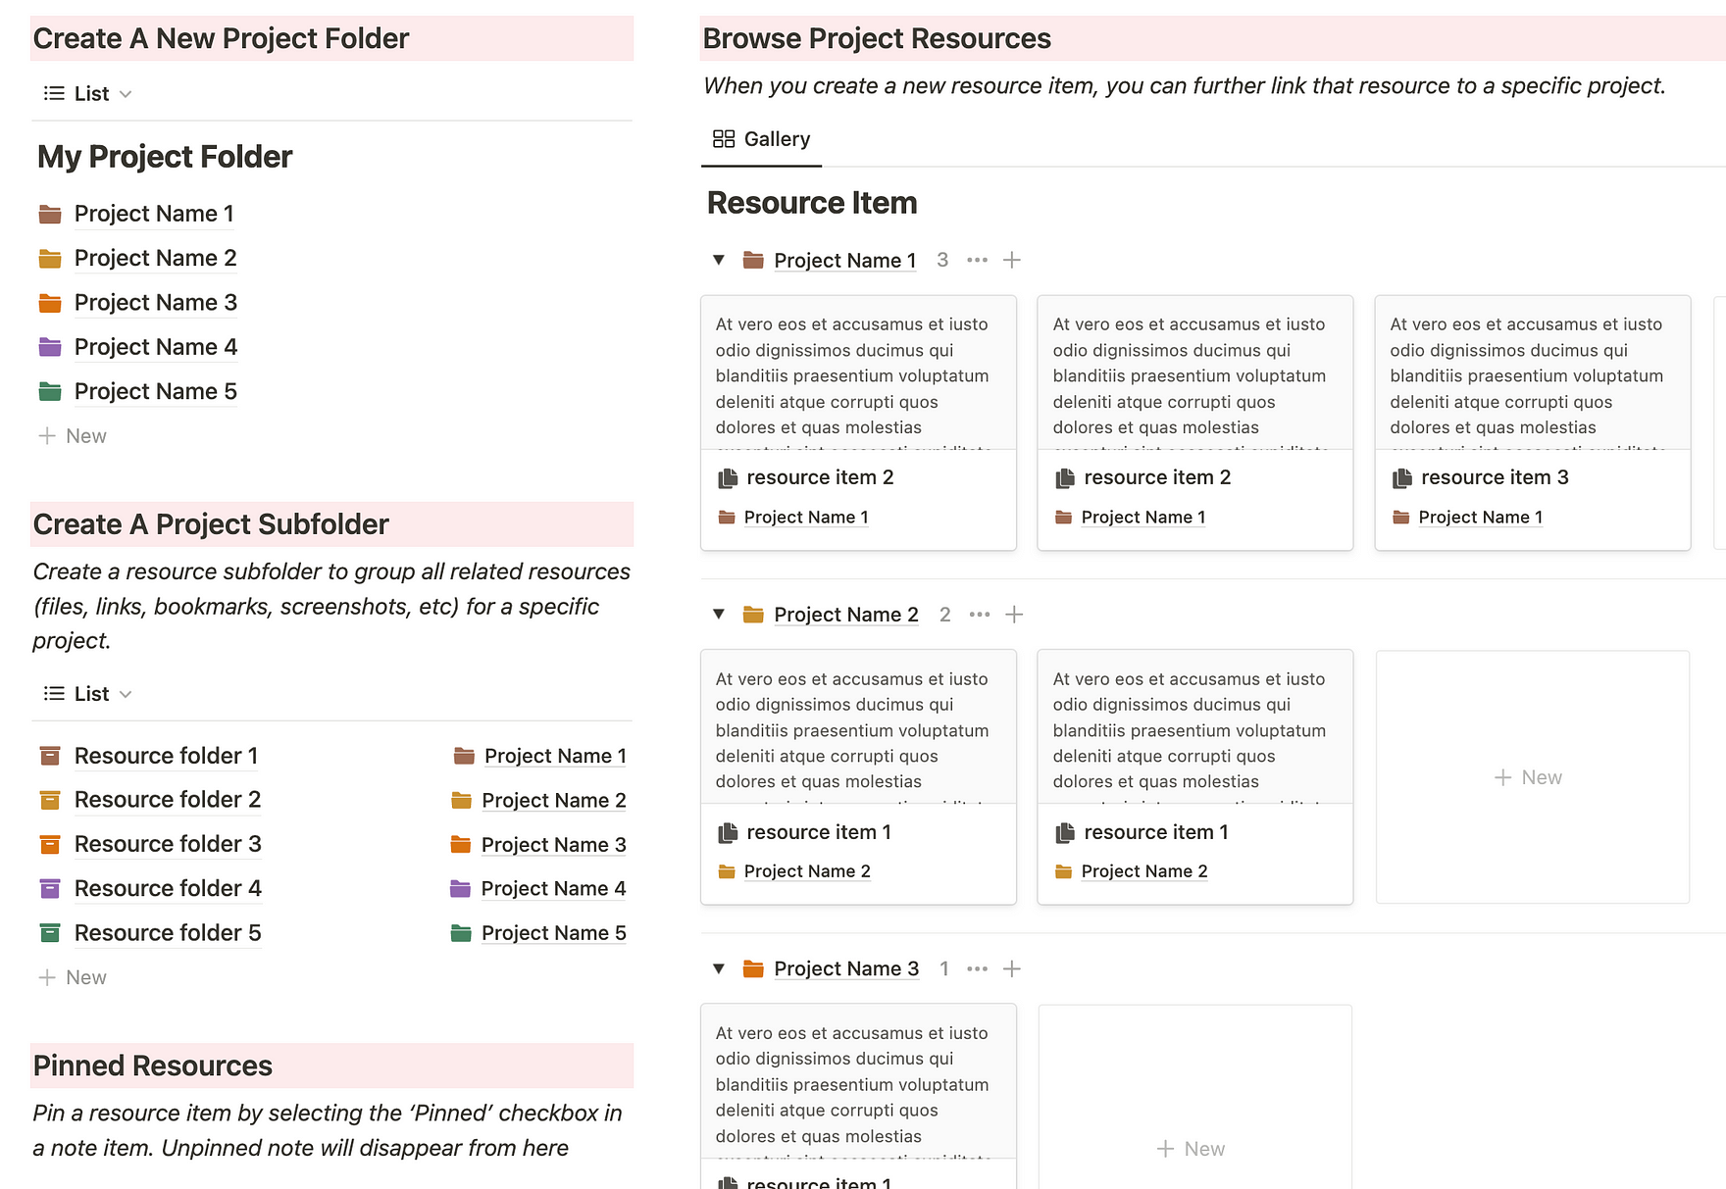Open three-dot menu for Project Name 3 group

[977, 969]
